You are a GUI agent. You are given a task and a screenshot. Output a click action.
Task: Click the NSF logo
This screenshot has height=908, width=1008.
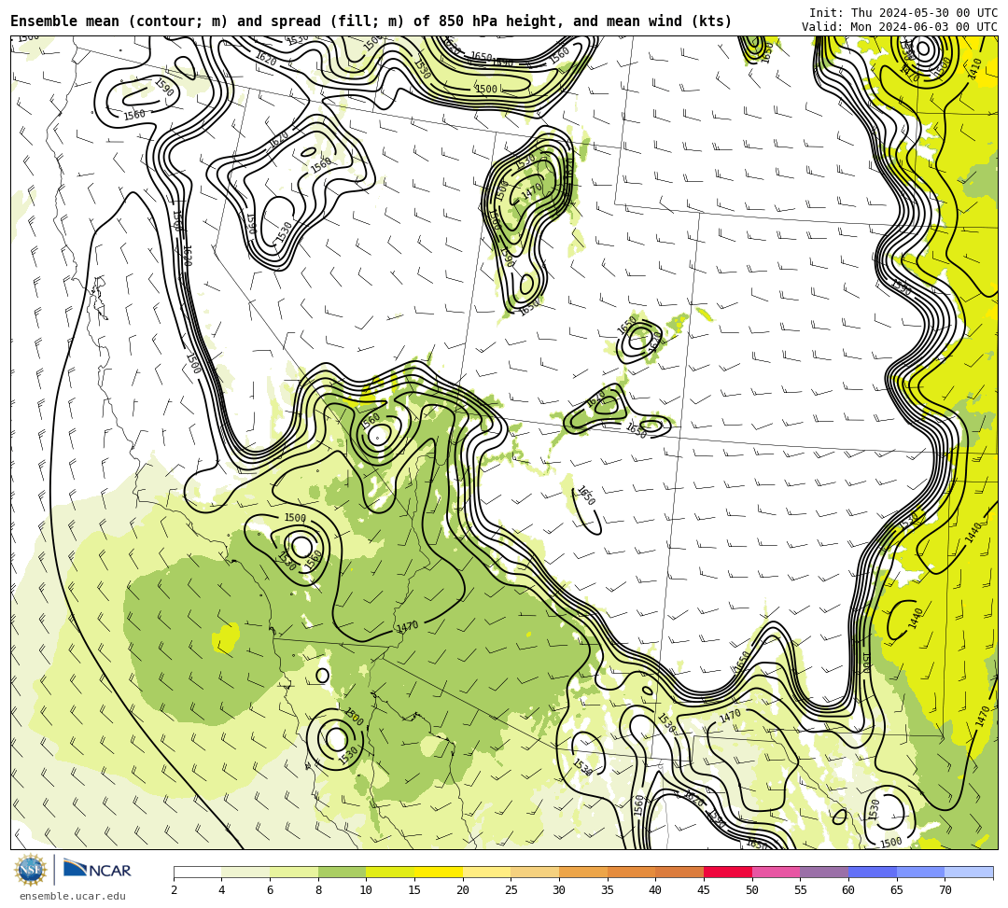(x=30, y=871)
